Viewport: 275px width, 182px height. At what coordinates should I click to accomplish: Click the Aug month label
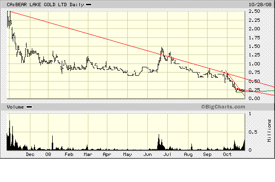coord(188,155)
